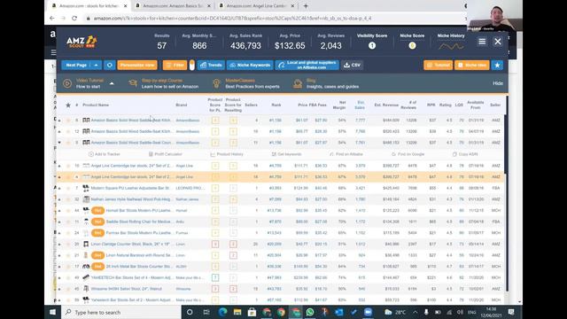Viewport: 567px width, 319px height.
Task: Open WhatsApp from the taskbar
Action: tap(310, 312)
